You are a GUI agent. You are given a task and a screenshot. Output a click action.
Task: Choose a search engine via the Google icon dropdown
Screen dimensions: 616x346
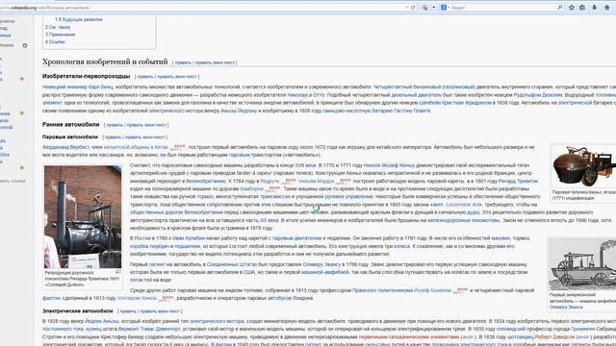click(444, 8)
